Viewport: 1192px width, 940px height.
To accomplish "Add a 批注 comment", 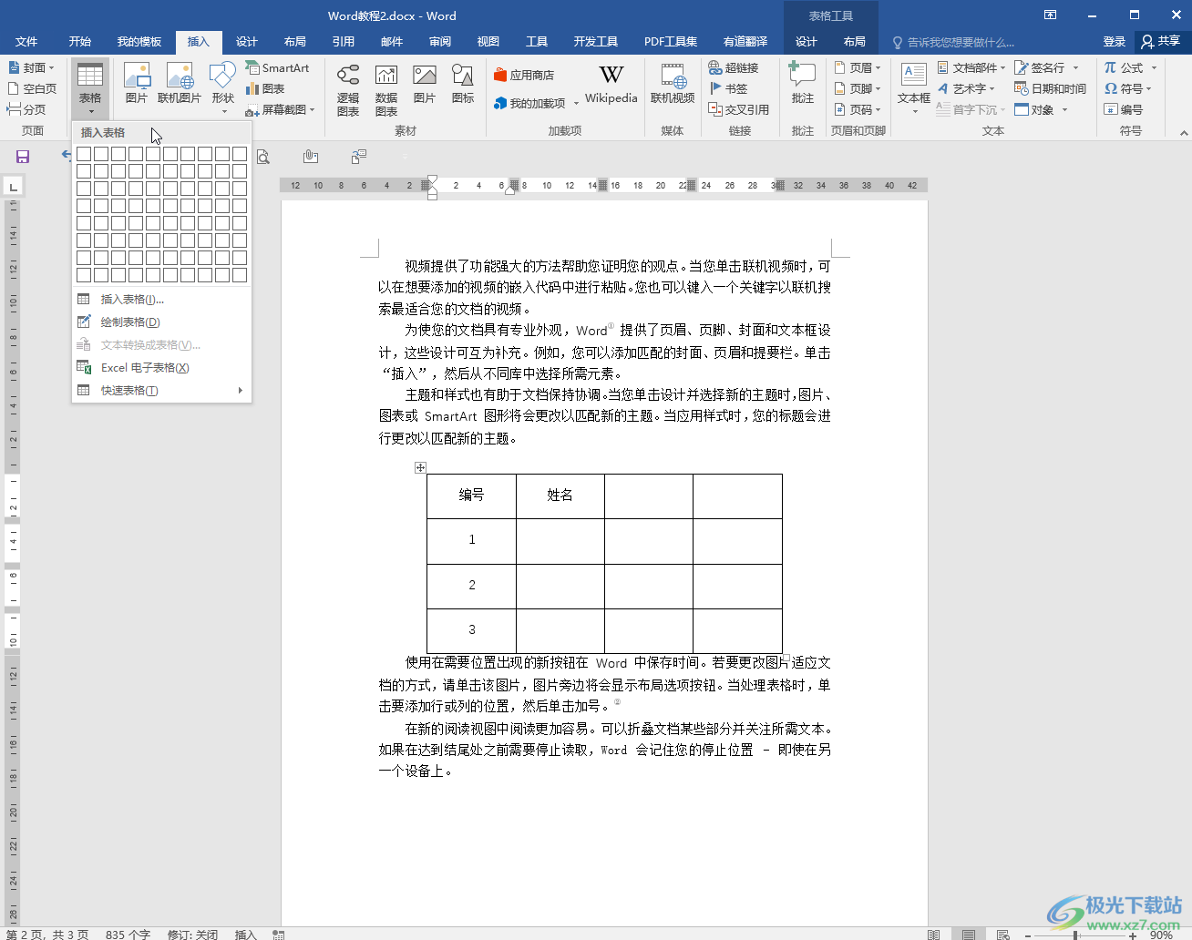I will (x=803, y=84).
